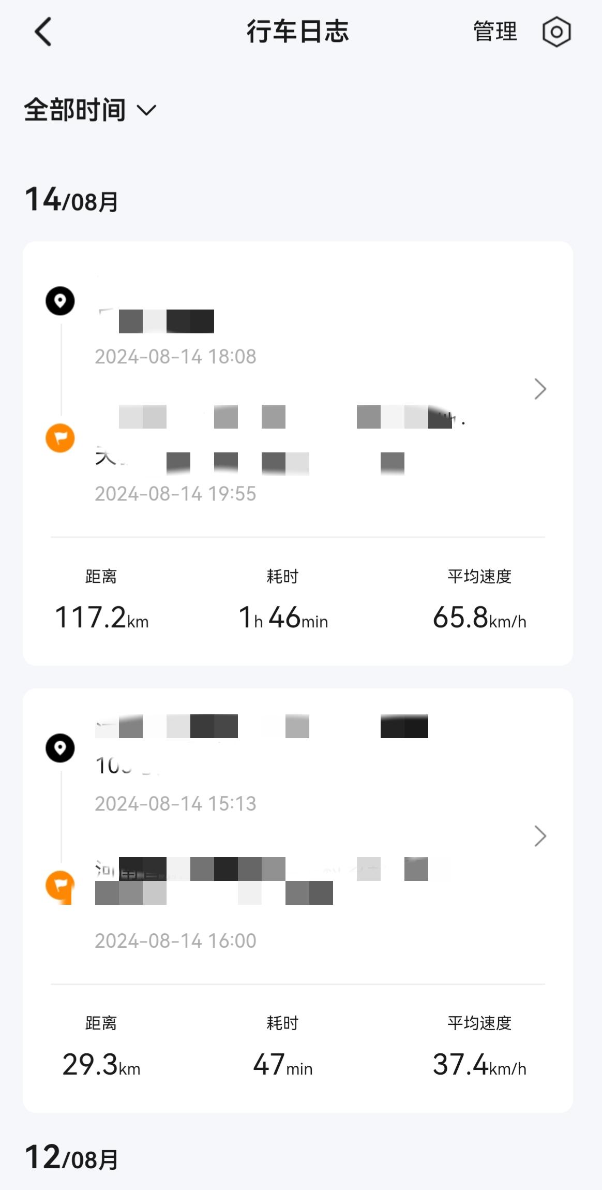The image size is (602, 1190).
Task: Open the hexagon settings icon
Action: tap(556, 32)
